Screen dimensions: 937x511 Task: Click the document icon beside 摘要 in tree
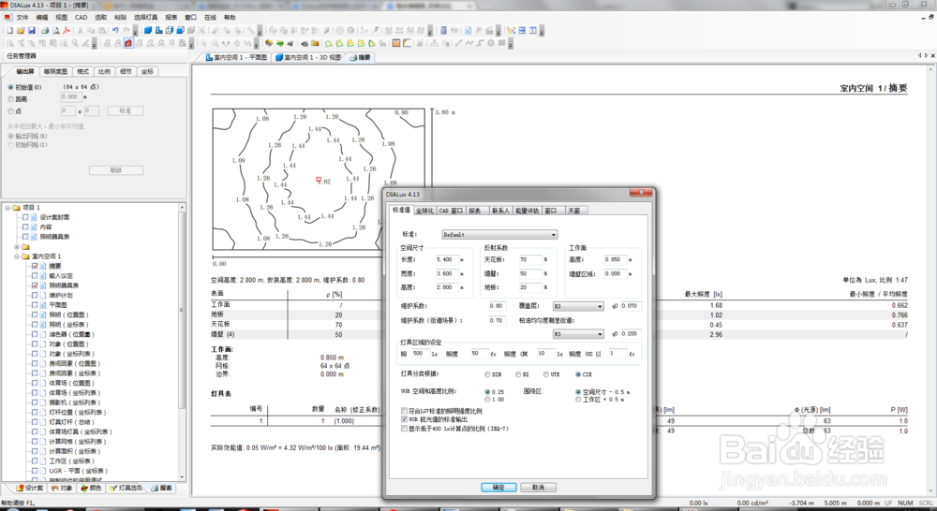pyautogui.click(x=42, y=266)
